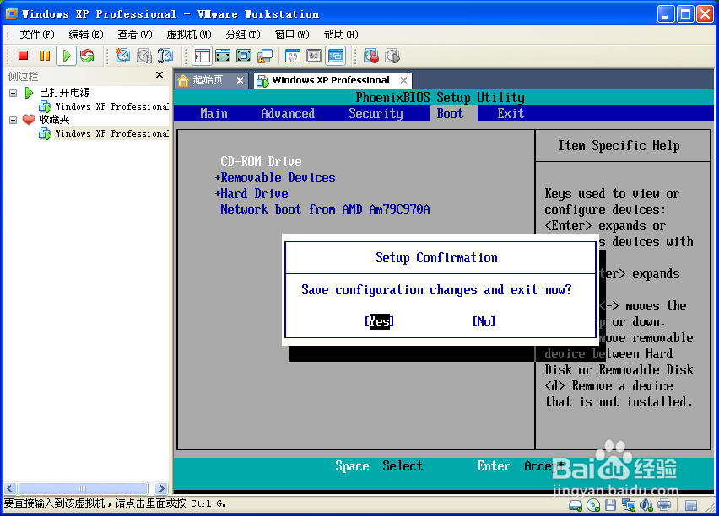
Task: Click the message log status bar icon
Action: 690,505
